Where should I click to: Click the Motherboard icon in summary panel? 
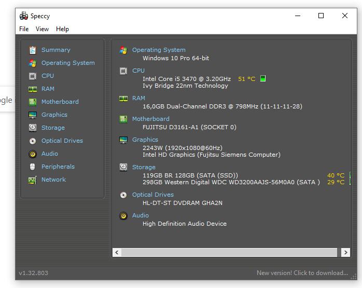click(123, 119)
